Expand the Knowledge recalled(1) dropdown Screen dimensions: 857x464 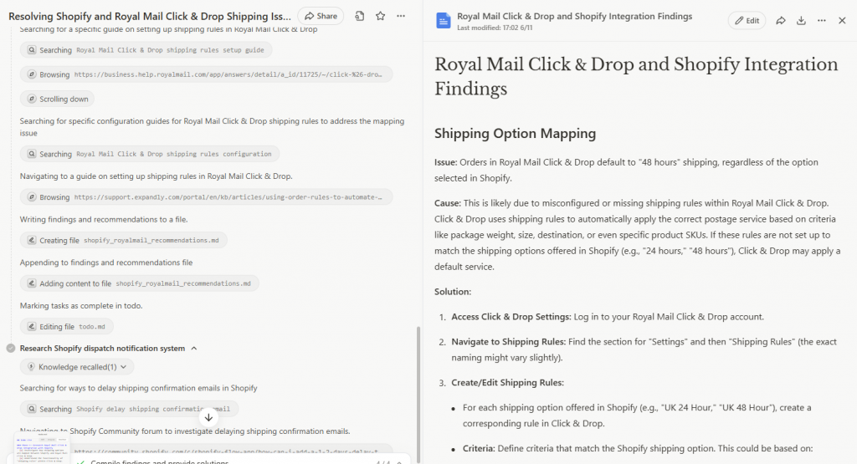point(77,367)
